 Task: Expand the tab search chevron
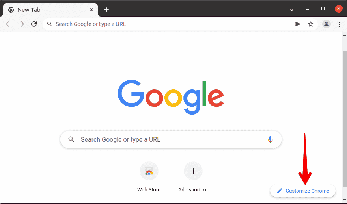(x=292, y=9)
